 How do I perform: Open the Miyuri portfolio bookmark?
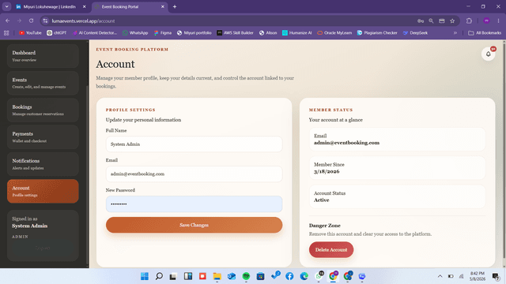194,33
